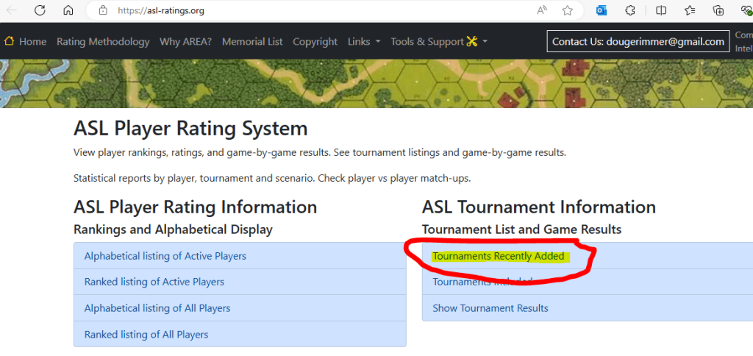Open the Outlook extension icon
Screen dimensions: 753x356
(x=603, y=10)
